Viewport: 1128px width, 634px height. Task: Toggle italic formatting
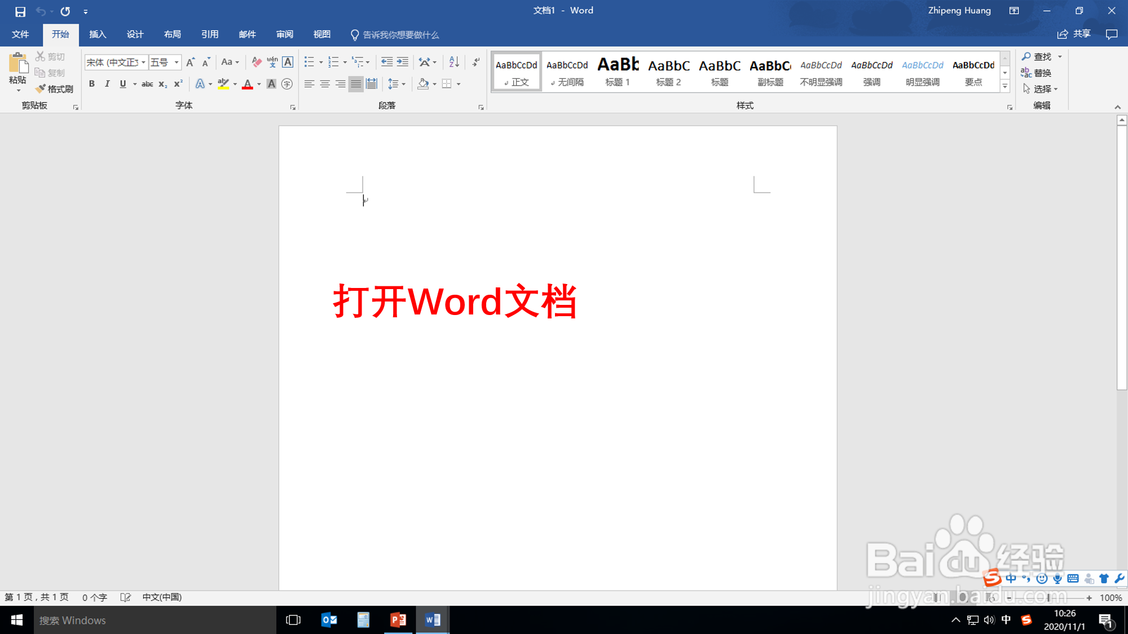107,84
